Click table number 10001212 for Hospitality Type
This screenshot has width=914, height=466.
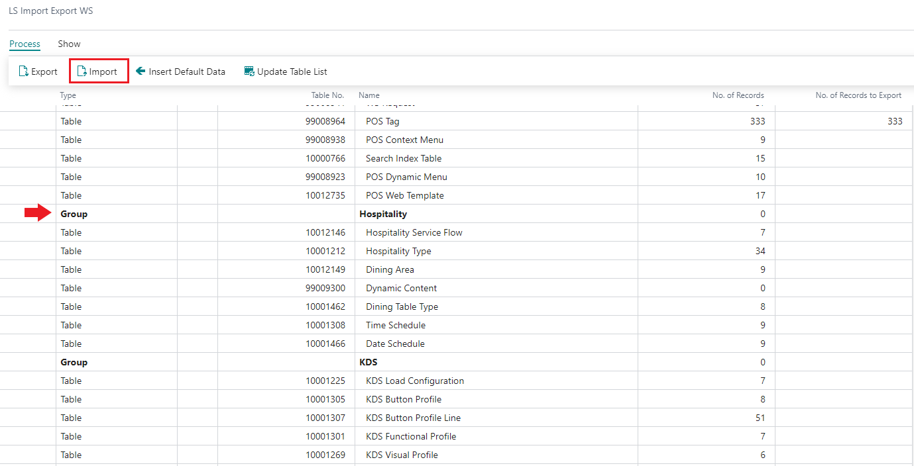click(325, 251)
